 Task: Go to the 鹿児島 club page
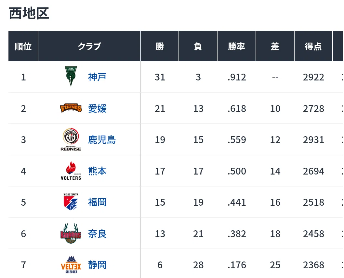(x=102, y=140)
